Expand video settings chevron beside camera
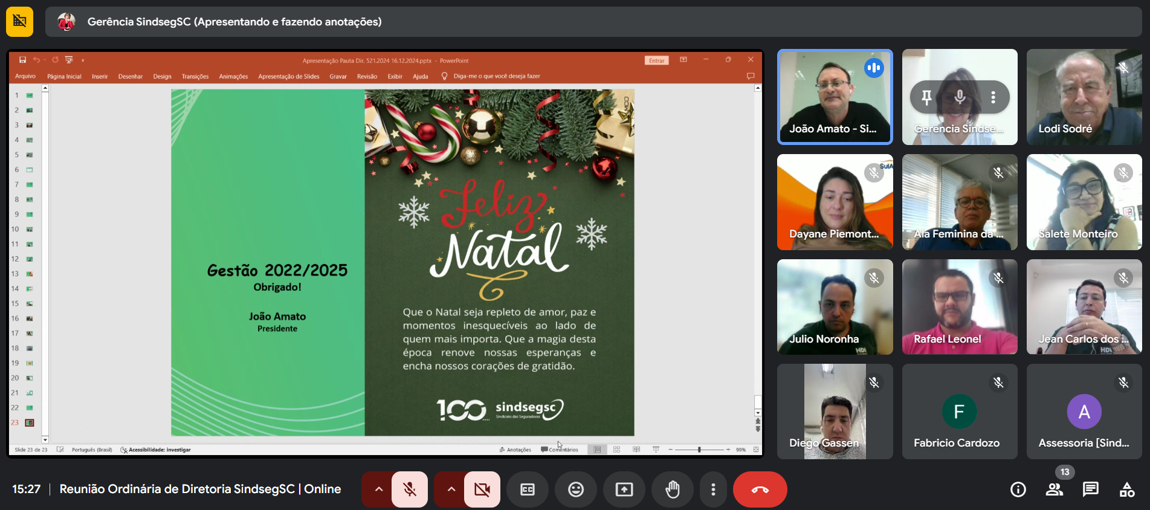The image size is (1150, 510). click(451, 489)
